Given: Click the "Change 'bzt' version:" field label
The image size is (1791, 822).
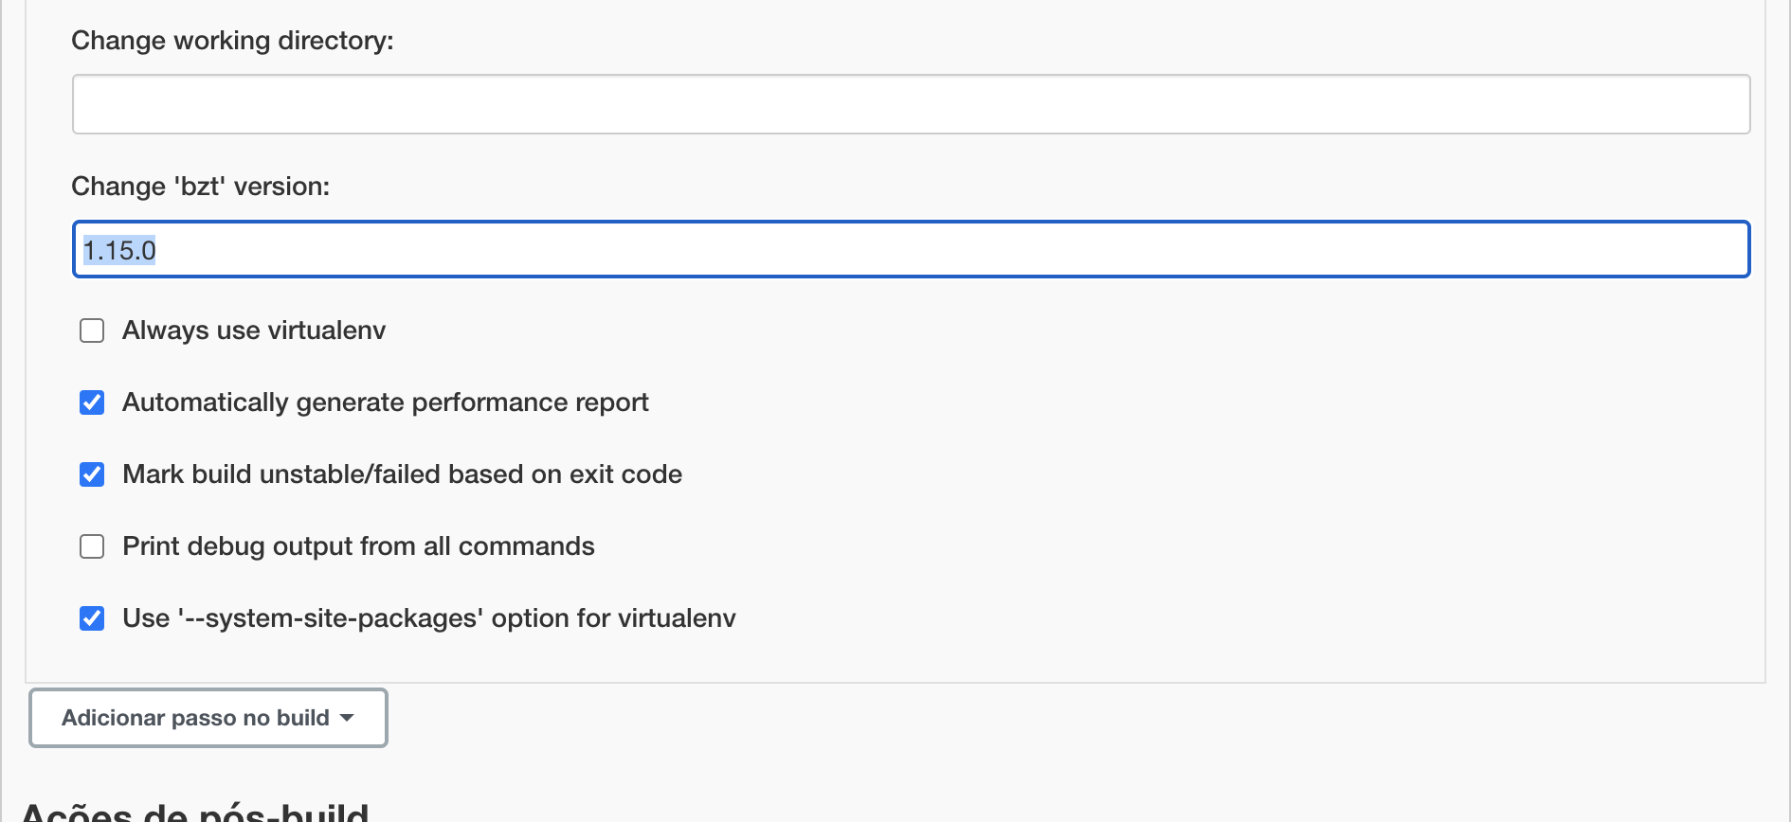Looking at the screenshot, I should [x=200, y=187].
